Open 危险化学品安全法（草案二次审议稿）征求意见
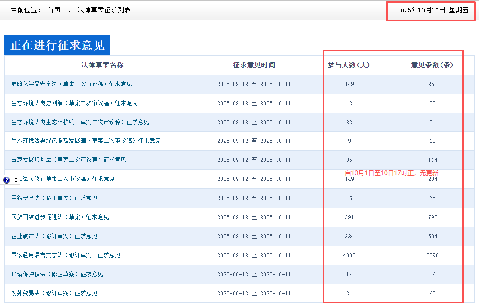Screen dimensions: 480x306 click(72, 84)
